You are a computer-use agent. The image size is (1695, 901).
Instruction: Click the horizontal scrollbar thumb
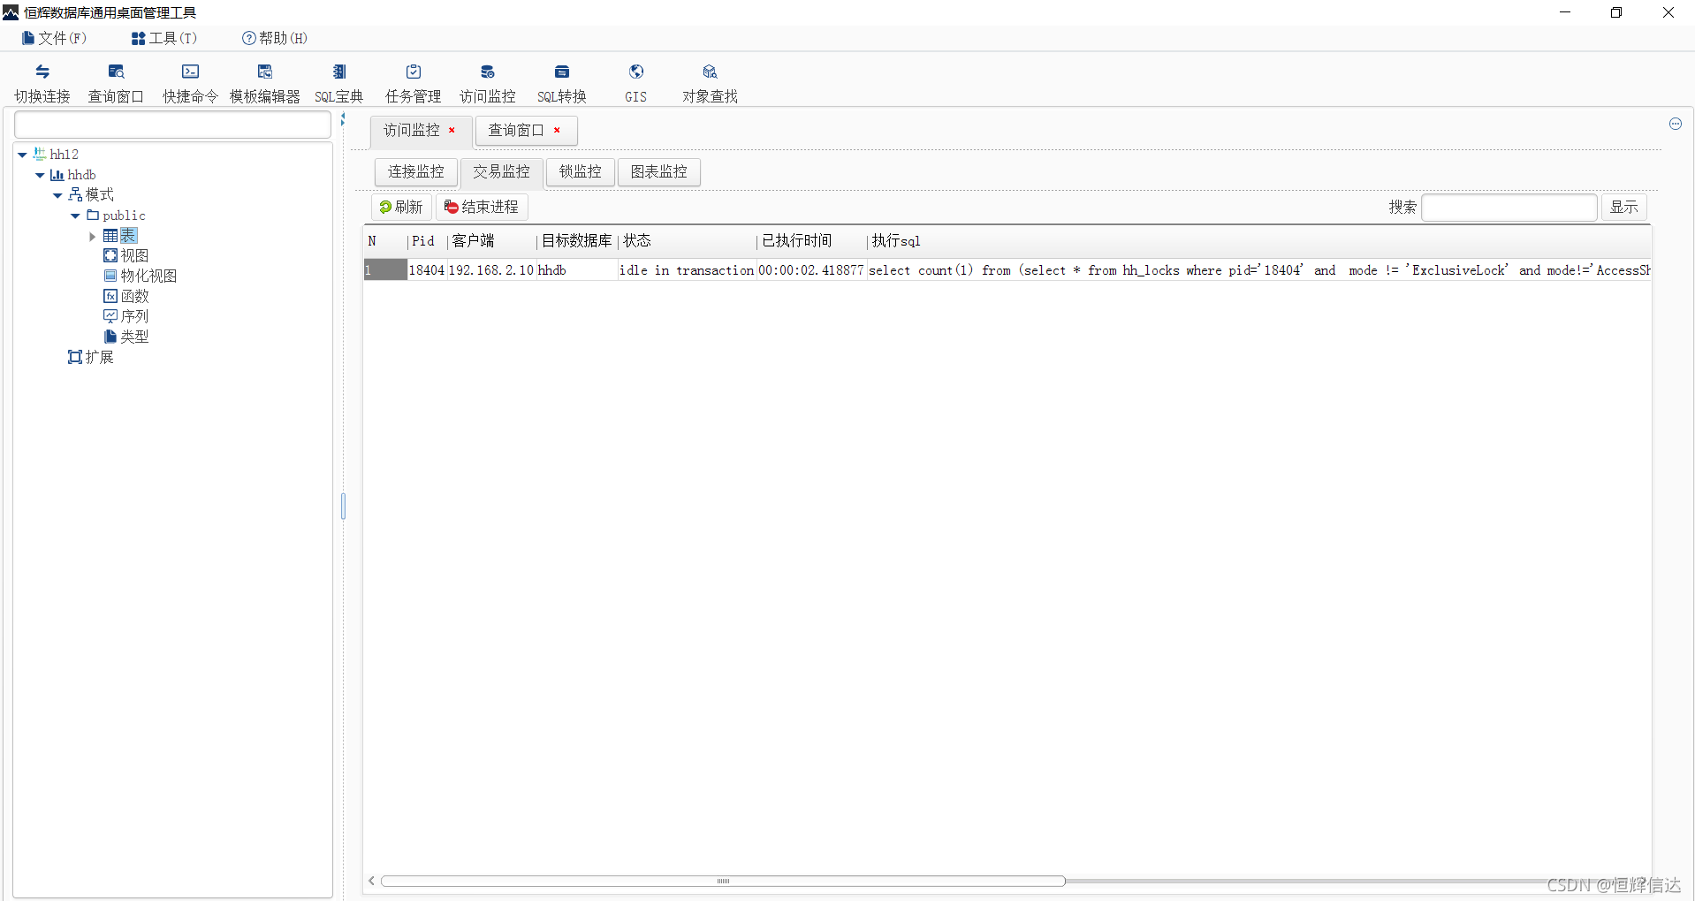723,881
